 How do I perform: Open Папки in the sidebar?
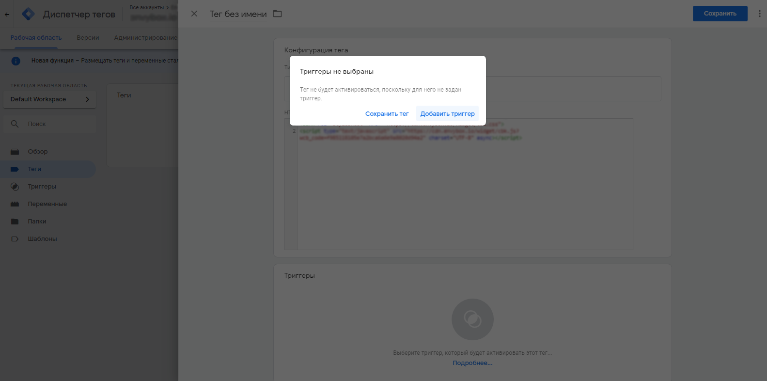coord(37,222)
